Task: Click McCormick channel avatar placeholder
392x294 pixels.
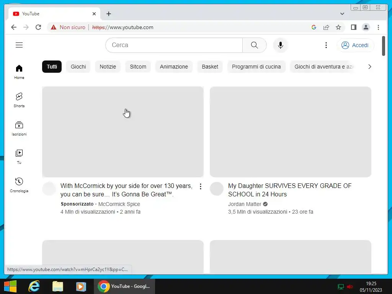Action: click(49, 189)
